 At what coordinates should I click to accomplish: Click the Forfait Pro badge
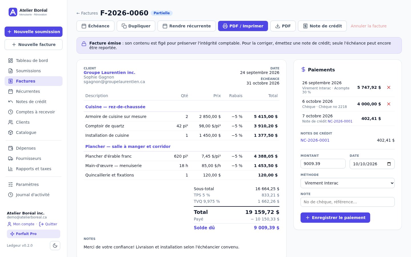click(x=33, y=234)
